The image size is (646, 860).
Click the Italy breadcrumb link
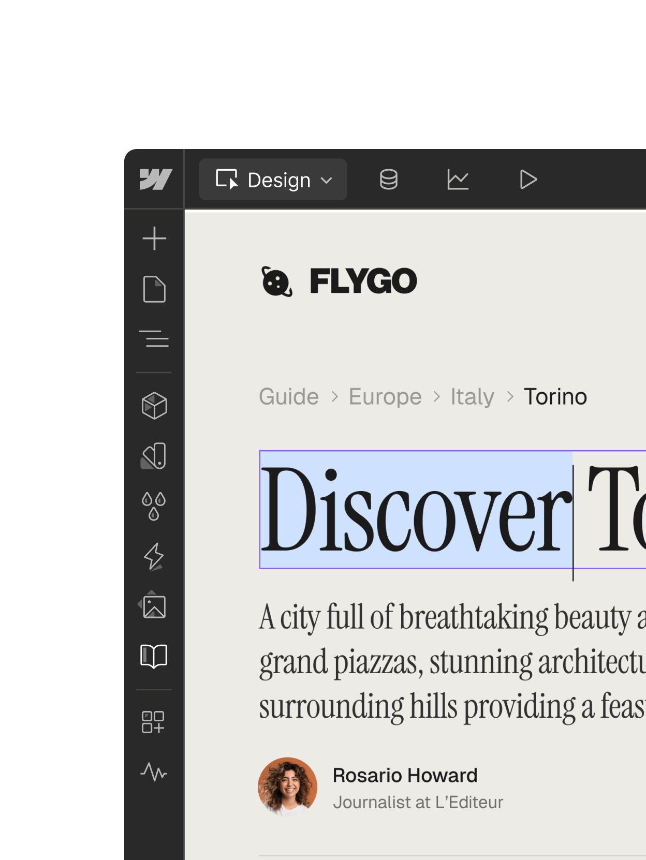point(472,397)
